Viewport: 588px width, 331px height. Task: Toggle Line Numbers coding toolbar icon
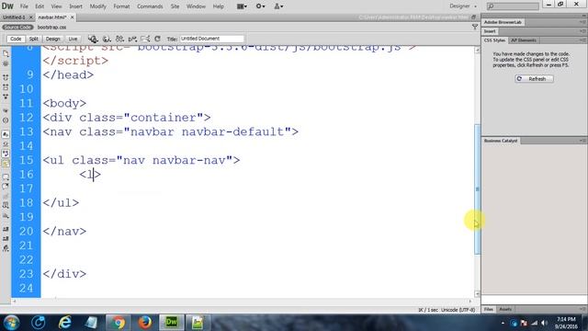point(6,134)
